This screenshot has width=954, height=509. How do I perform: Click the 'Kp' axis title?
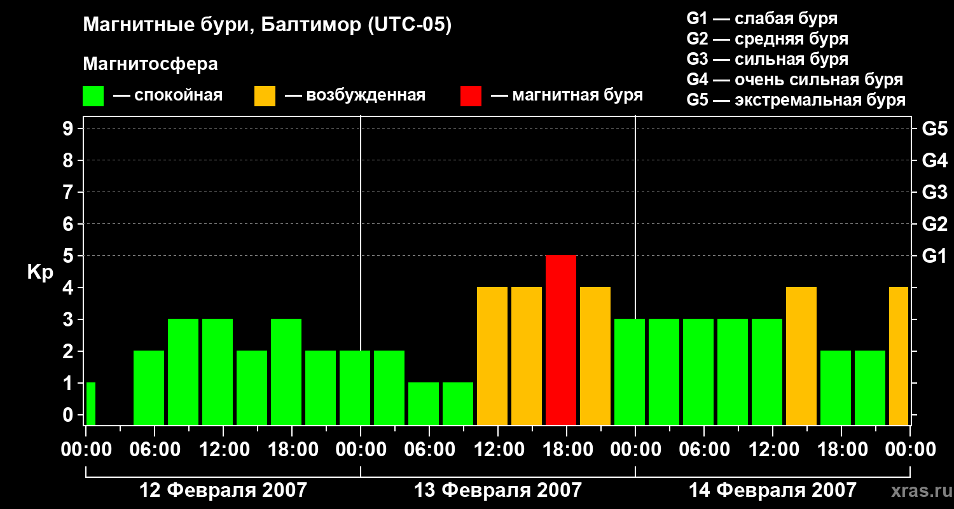click(40, 272)
